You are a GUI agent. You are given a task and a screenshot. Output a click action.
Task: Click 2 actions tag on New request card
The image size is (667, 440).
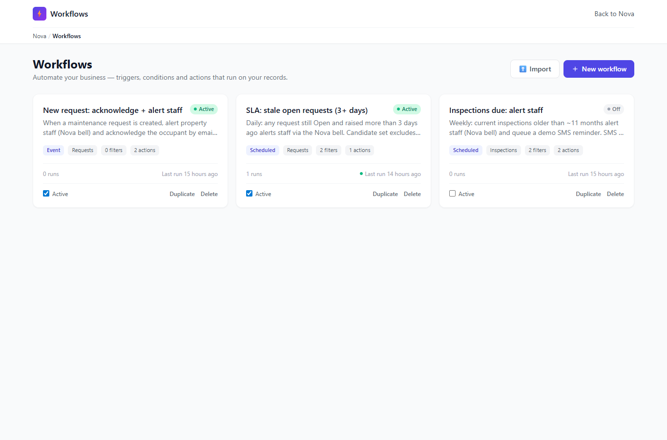click(x=145, y=150)
